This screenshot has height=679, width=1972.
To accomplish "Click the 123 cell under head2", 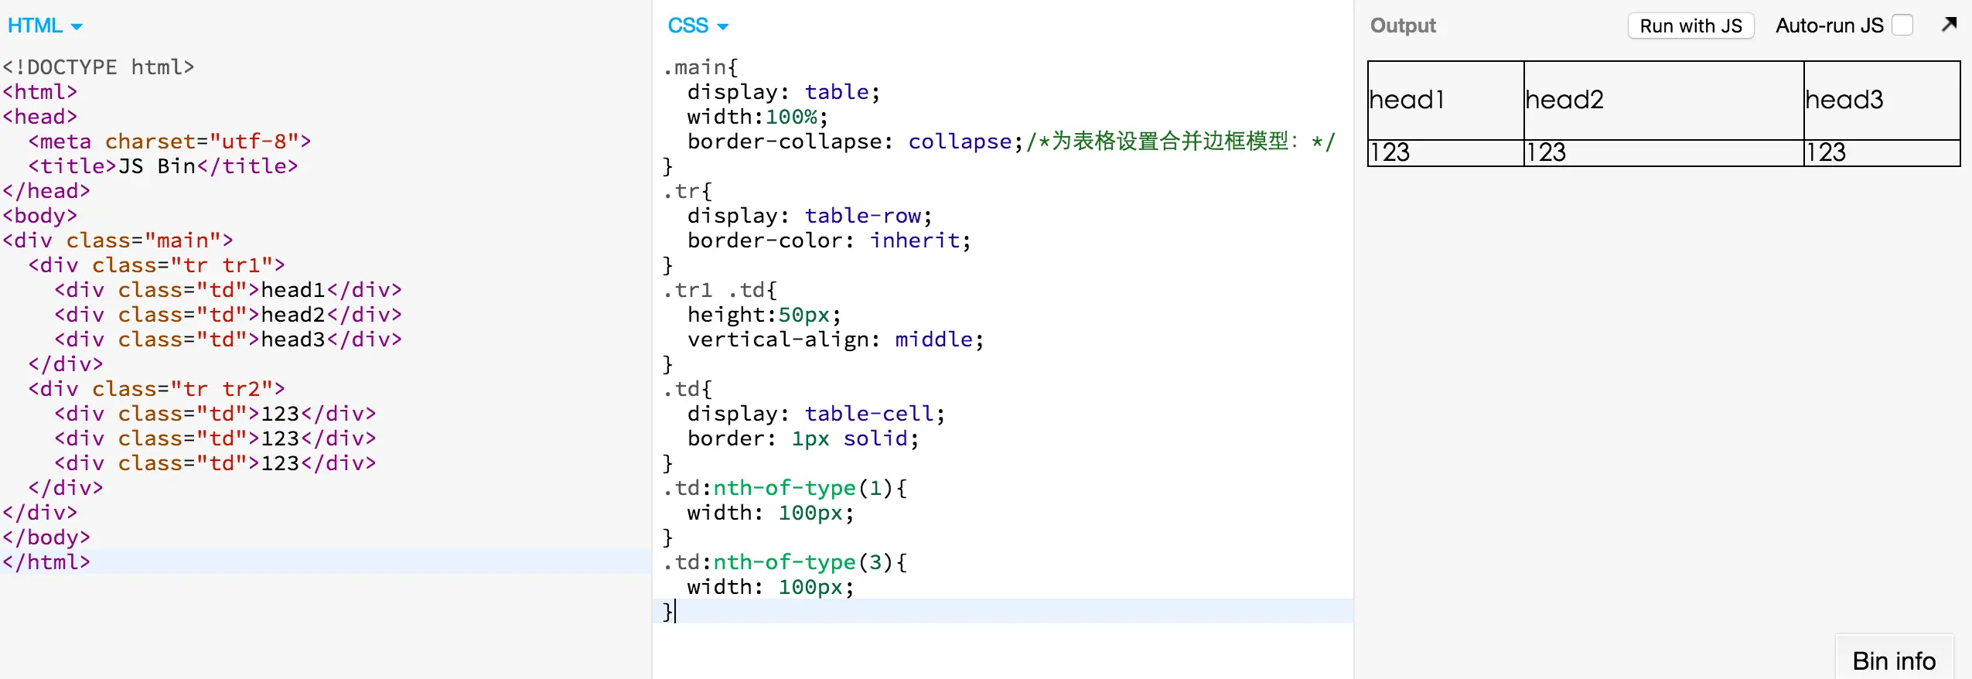I will point(1663,152).
